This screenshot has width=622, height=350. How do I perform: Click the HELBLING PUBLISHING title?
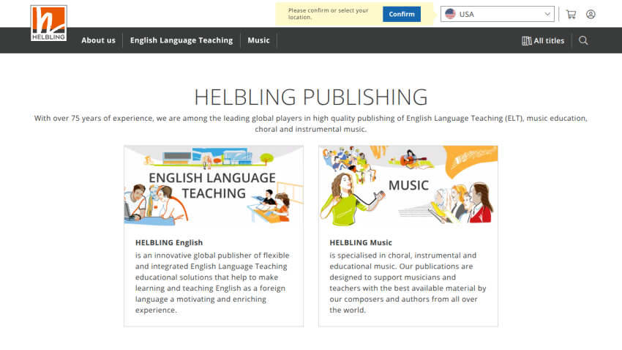coord(310,97)
